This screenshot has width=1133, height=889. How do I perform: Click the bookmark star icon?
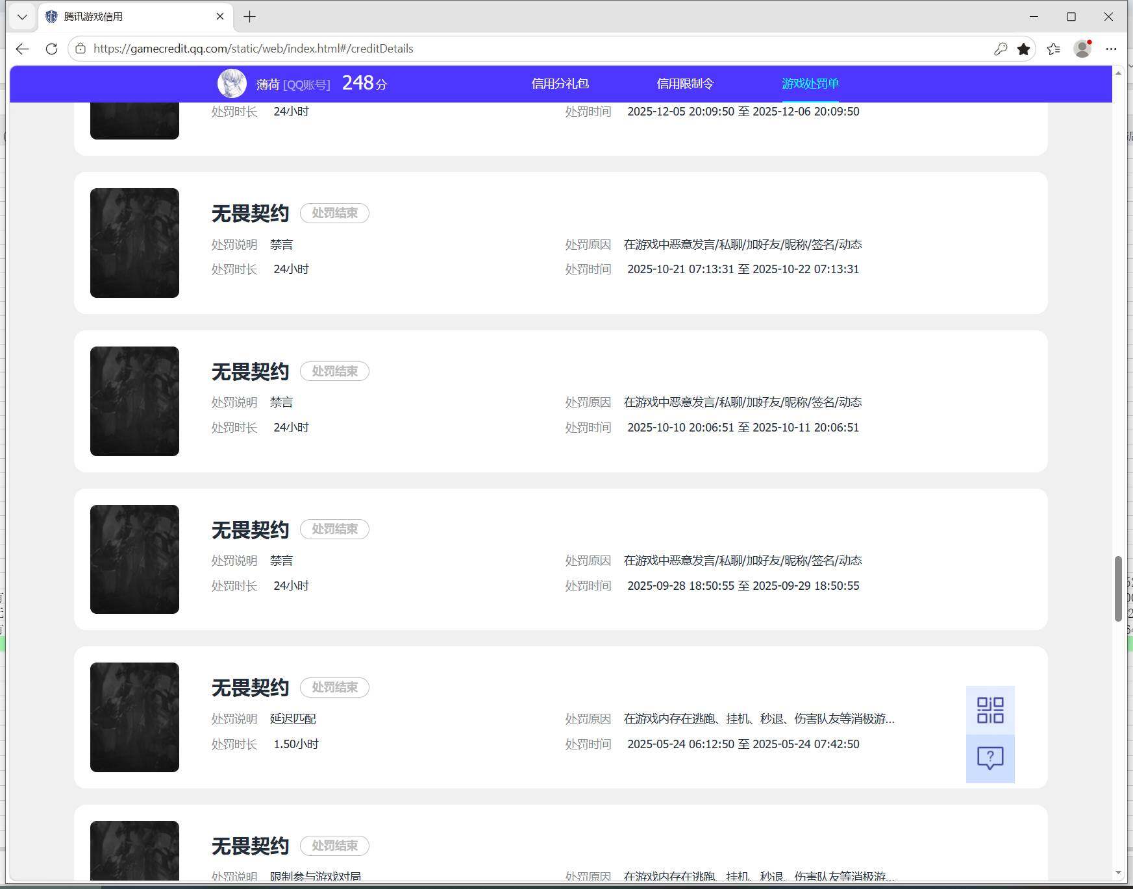pyautogui.click(x=1024, y=49)
